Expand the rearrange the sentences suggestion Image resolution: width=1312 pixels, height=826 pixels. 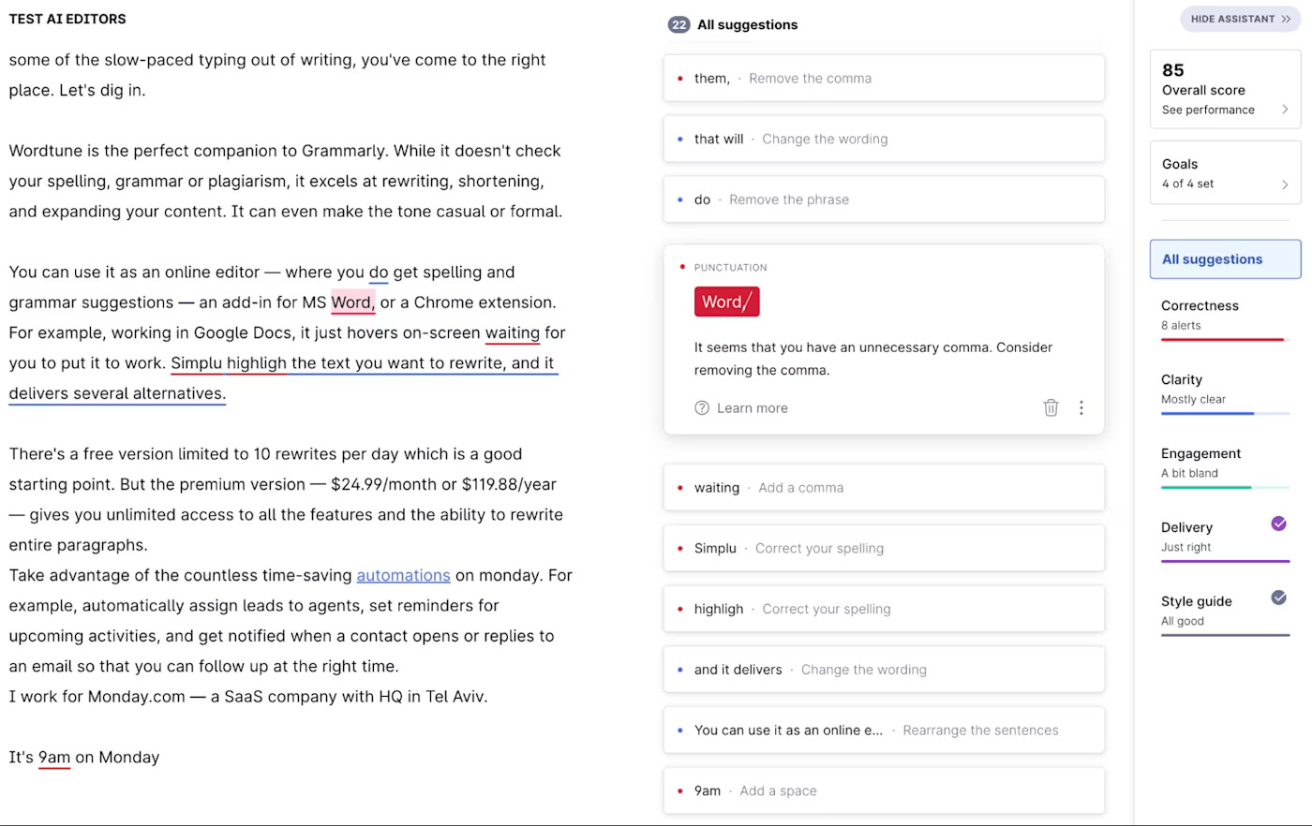884,730
